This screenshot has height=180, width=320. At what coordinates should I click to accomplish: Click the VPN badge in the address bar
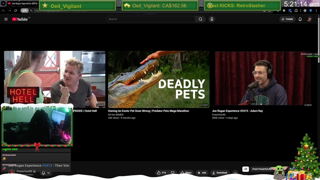(x=24, y=10)
